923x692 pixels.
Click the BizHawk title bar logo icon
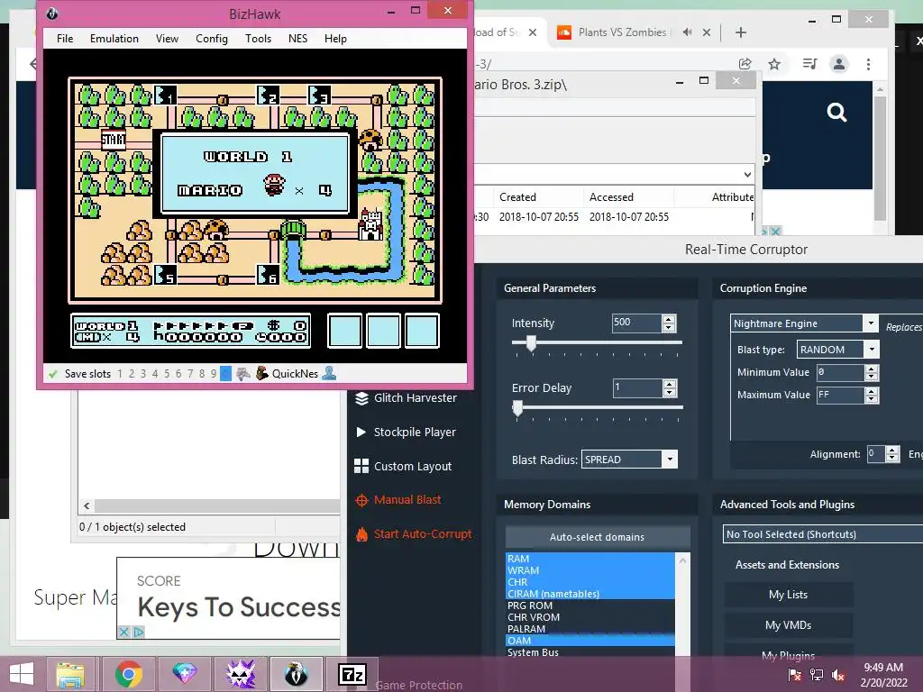click(51, 13)
